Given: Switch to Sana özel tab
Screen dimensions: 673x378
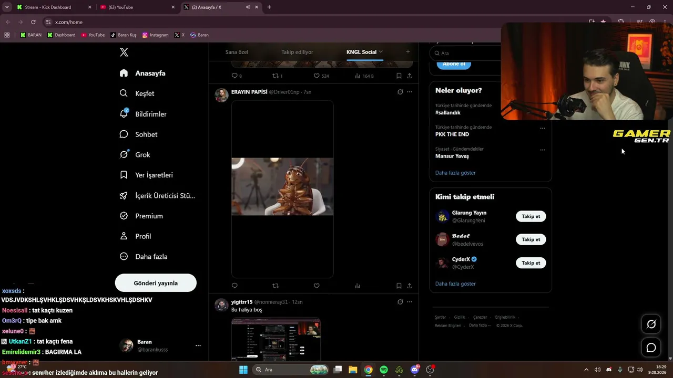Looking at the screenshot, I should click(x=237, y=52).
